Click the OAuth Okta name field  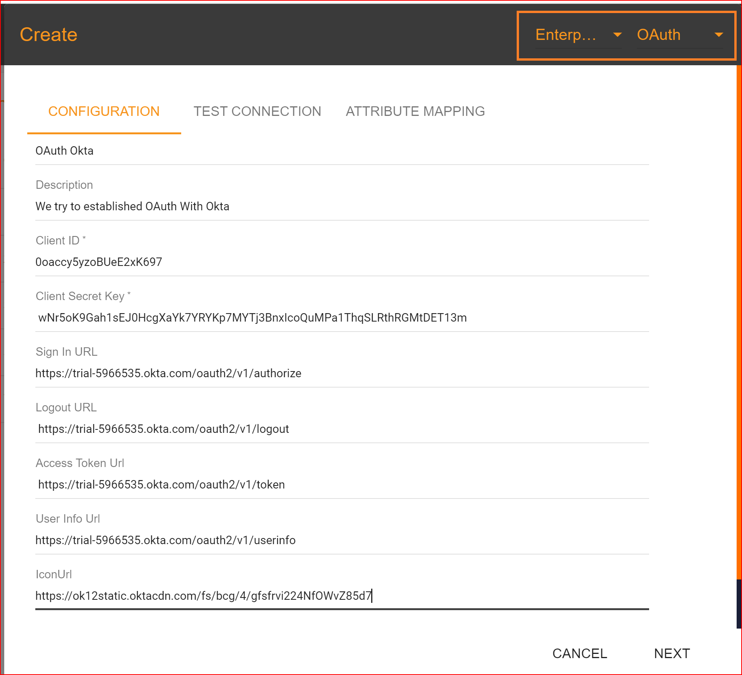click(x=342, y=151)
